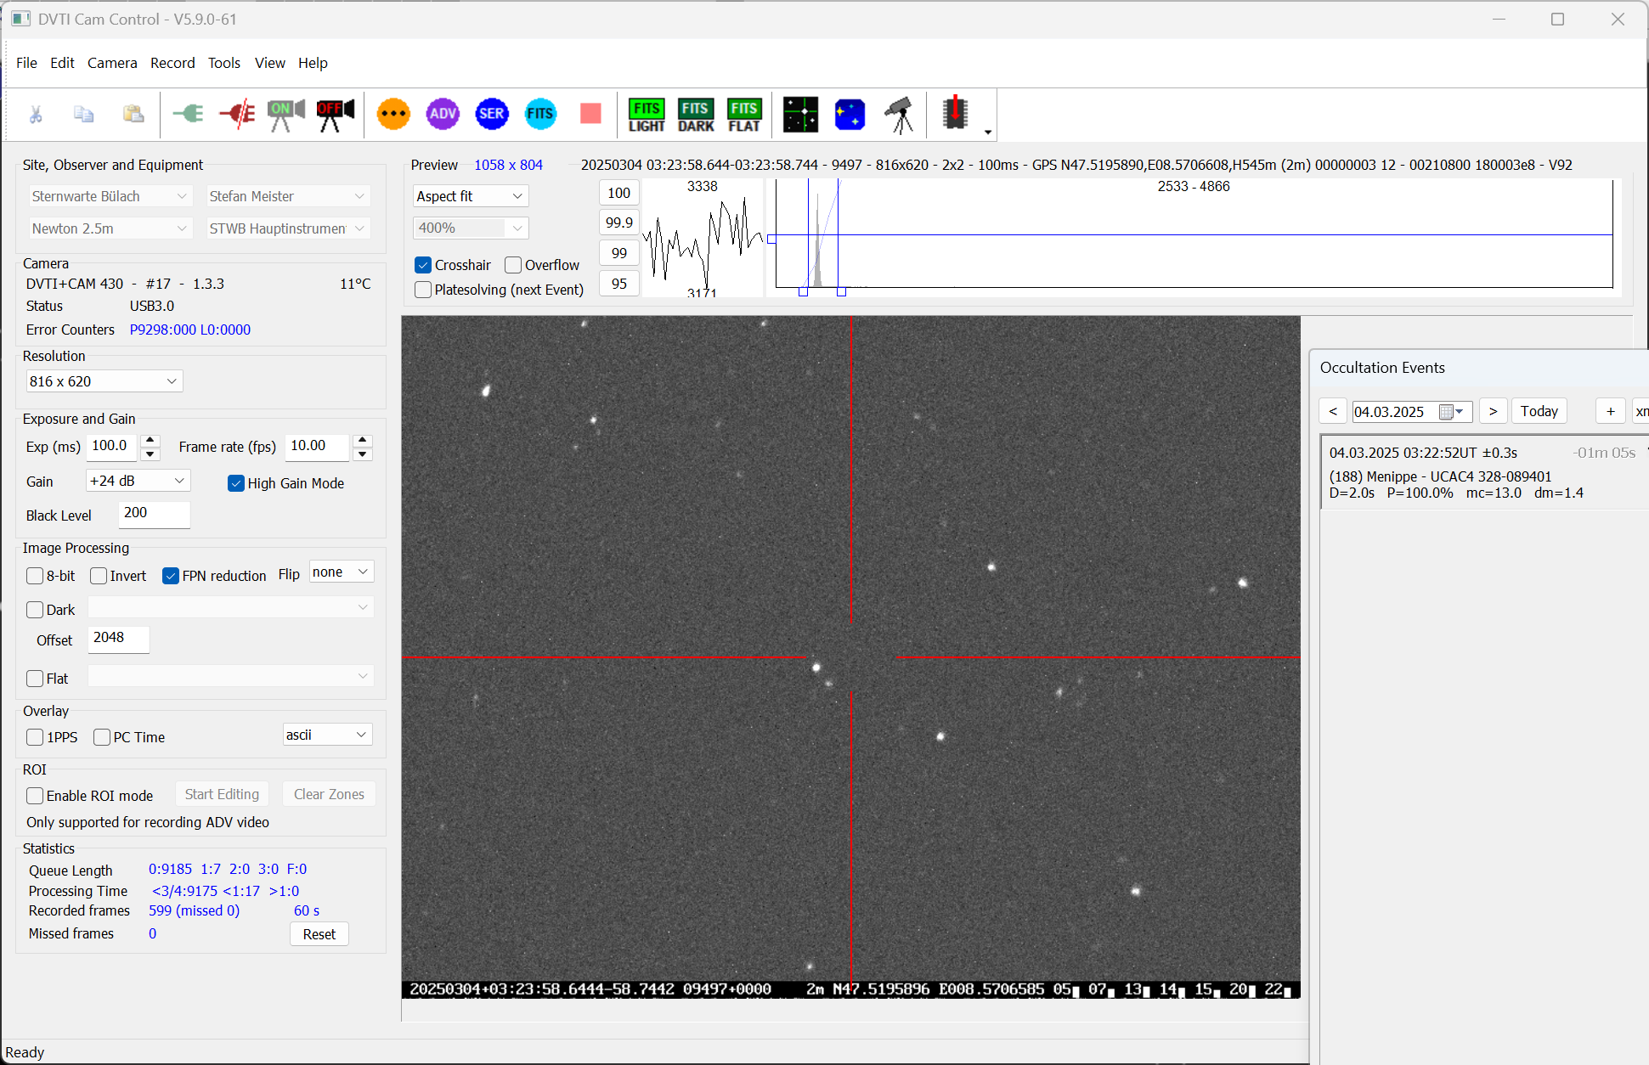Enable the 8-bit checkbox
1649x1065 pixels.
coord(35,576)
